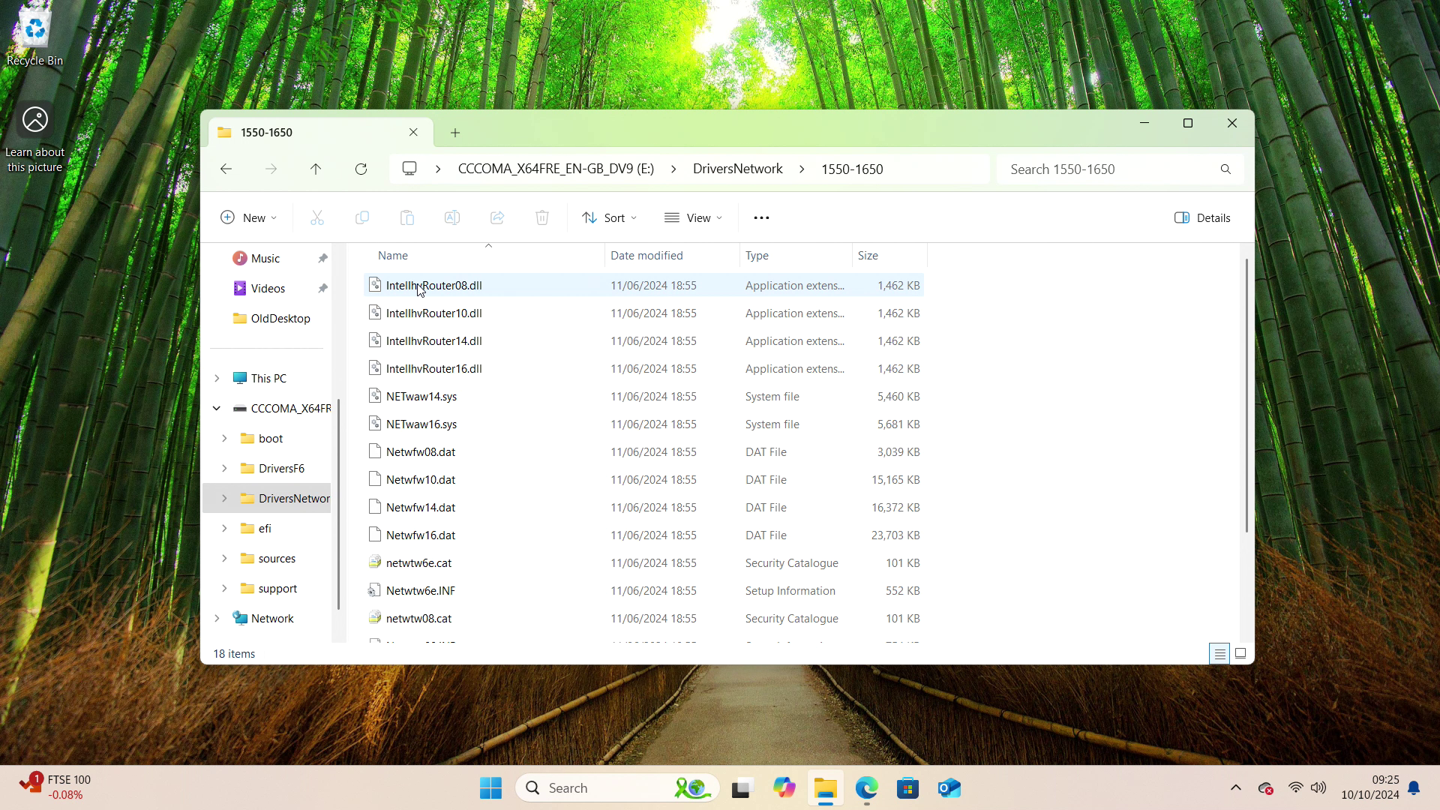Launch Copilot from taskbar

coord(784,787)
